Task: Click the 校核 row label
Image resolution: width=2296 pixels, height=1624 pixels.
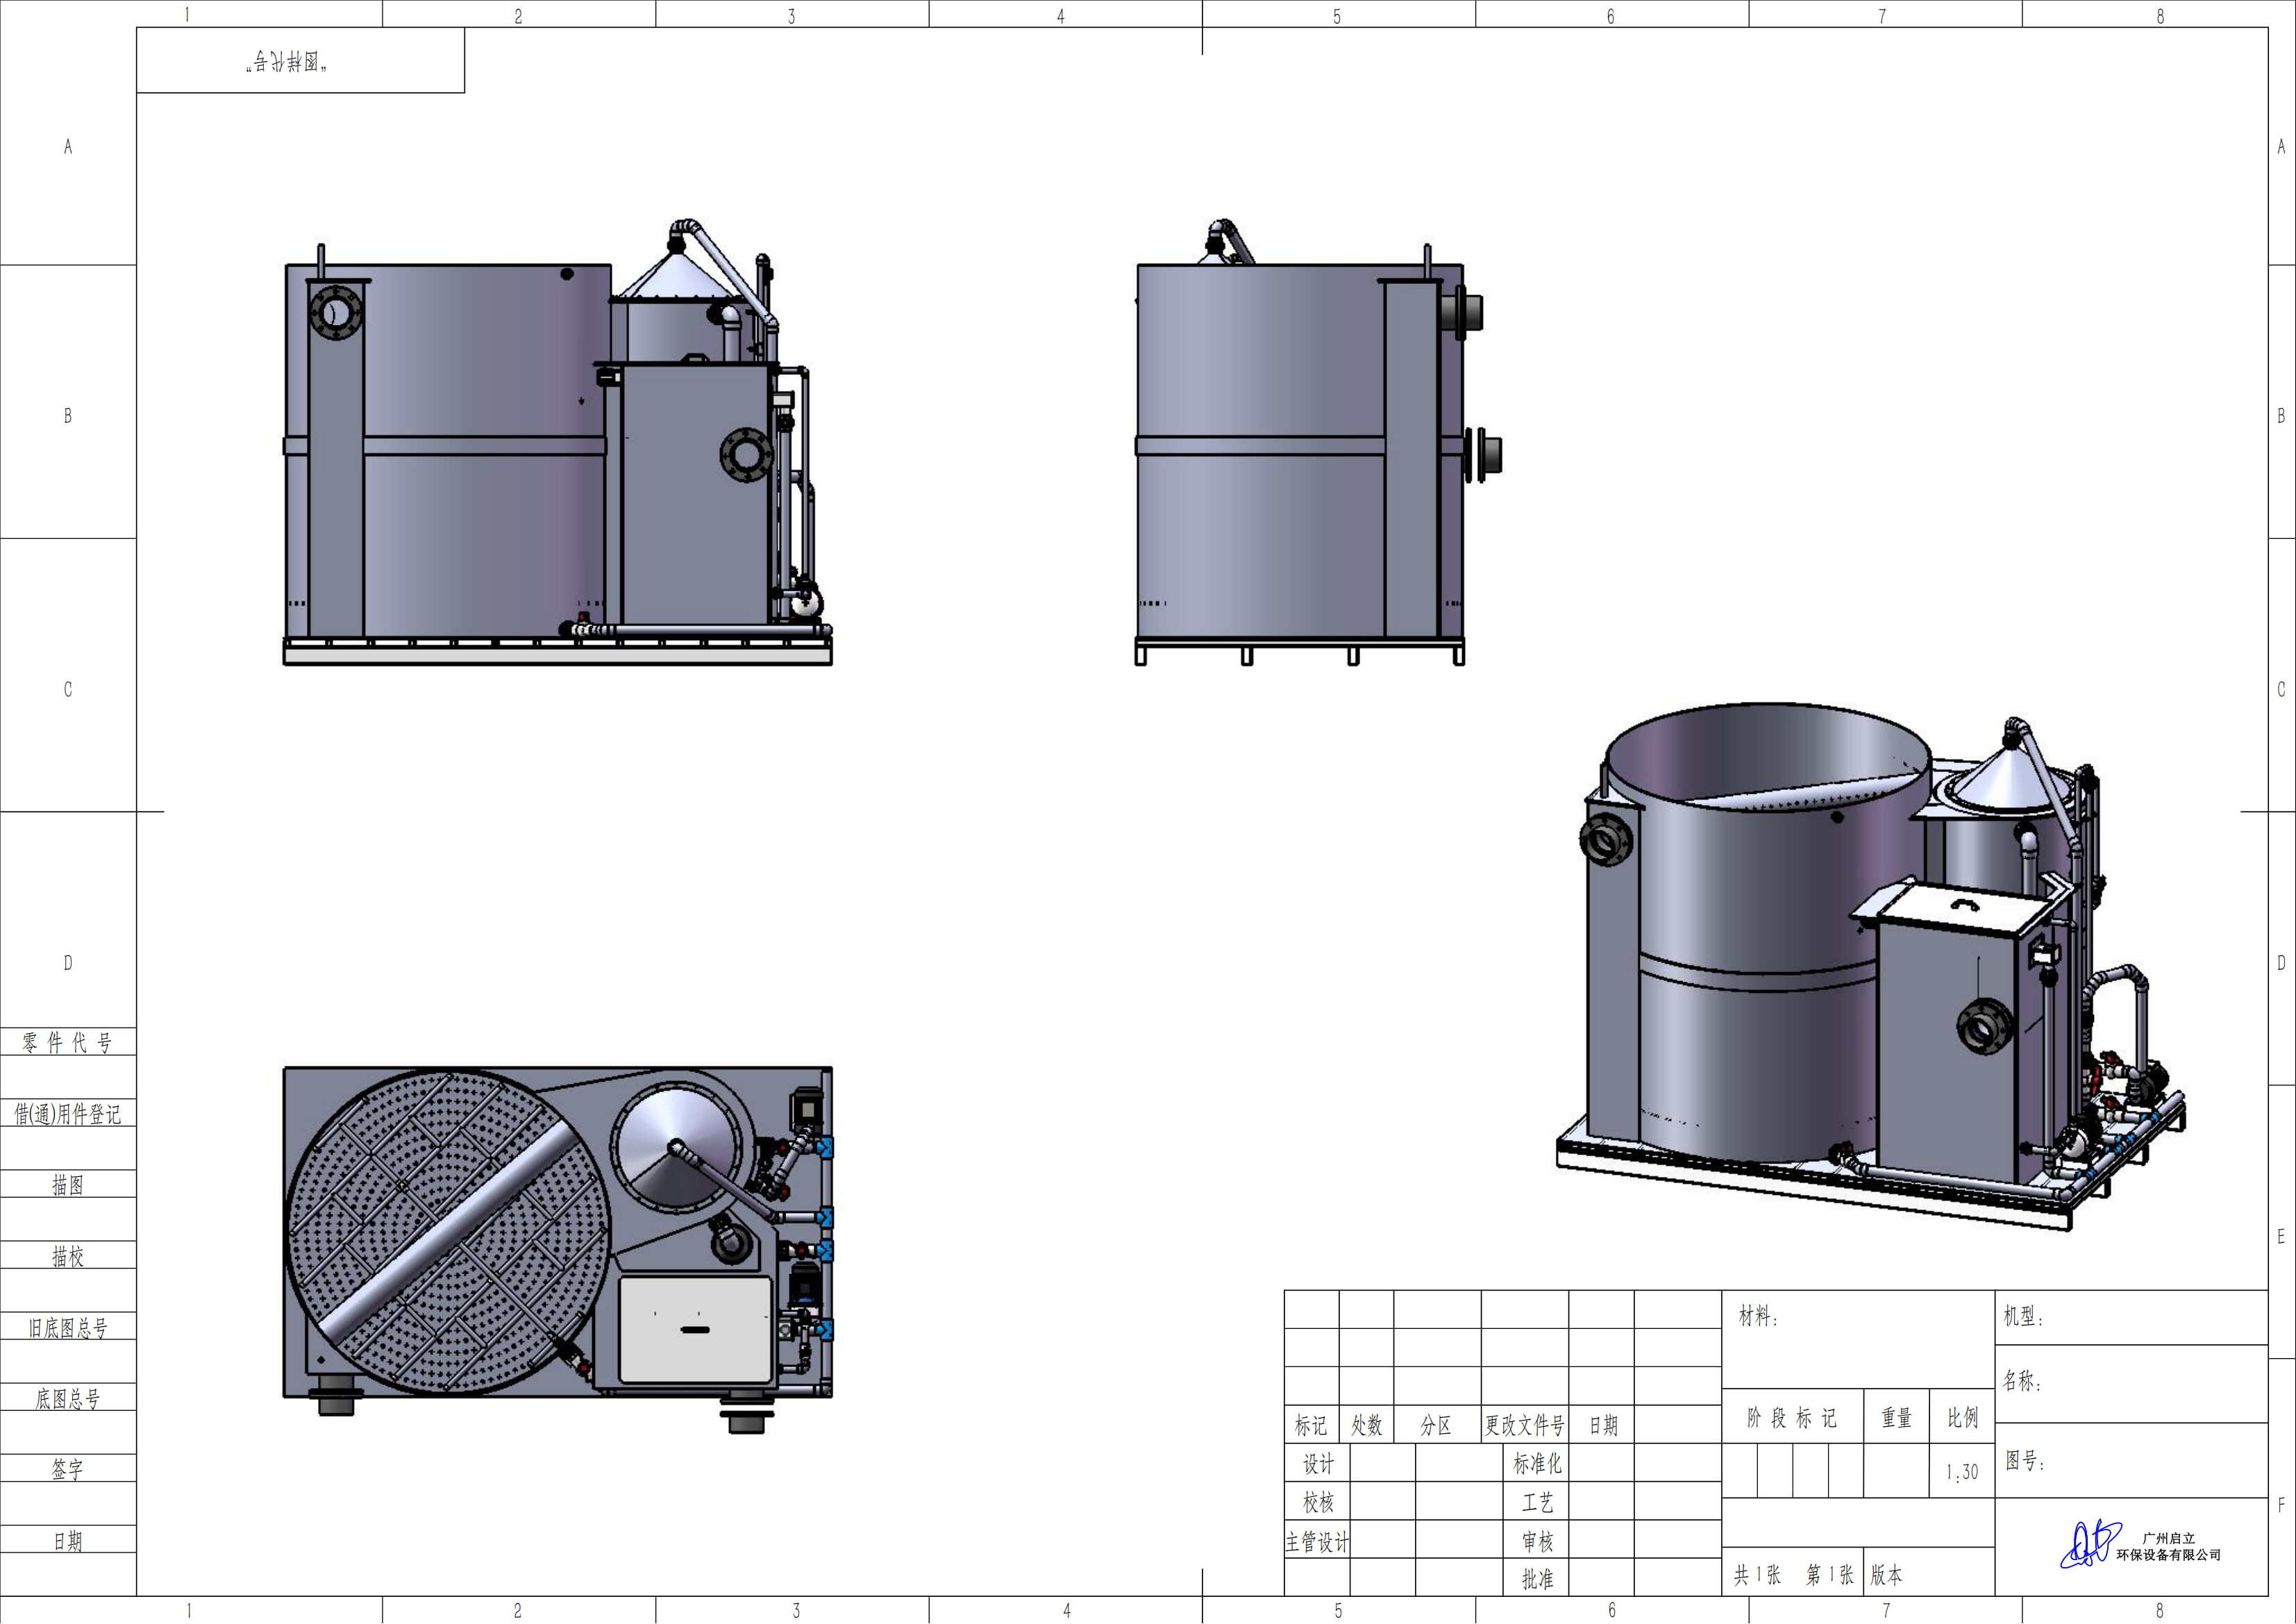Action: [1318, 1501]
